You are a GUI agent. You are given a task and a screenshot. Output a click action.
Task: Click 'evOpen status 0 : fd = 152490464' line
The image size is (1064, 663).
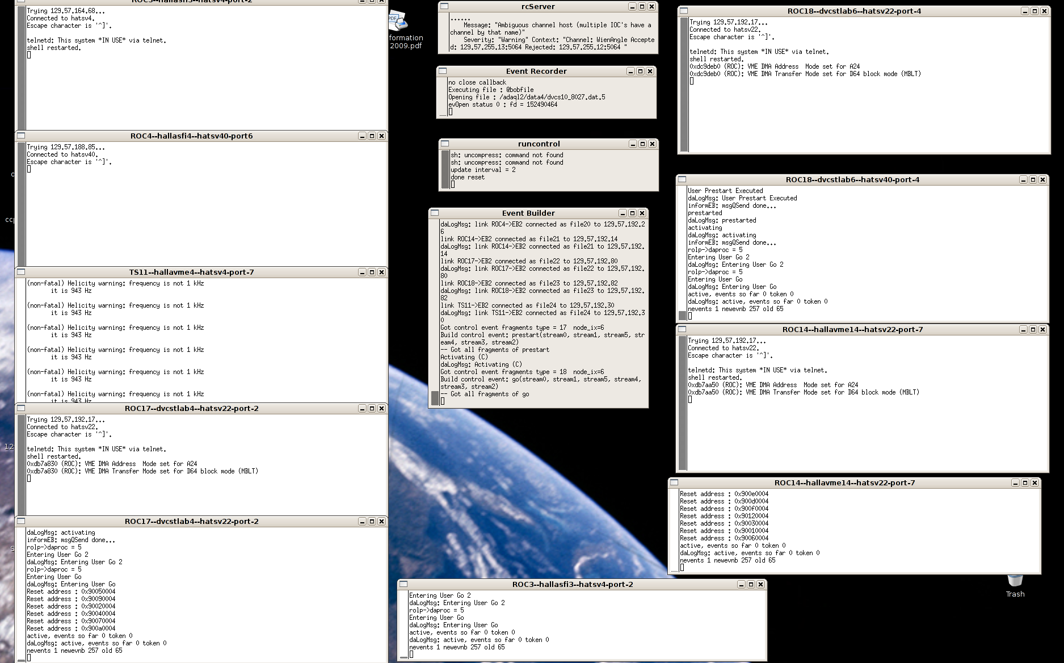tap(503, 104)
